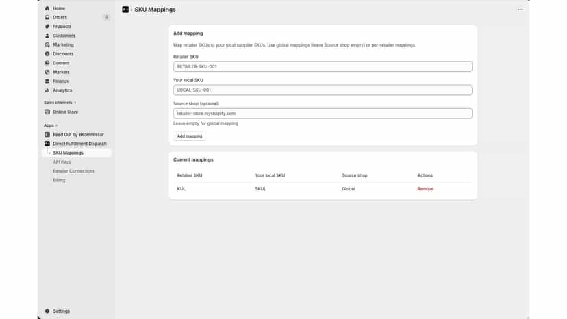Click the Settings gear icon

tap(47, 311)
